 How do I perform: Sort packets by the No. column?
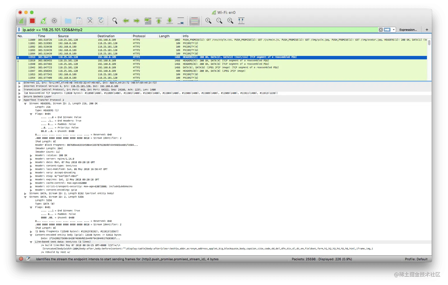pyautogui.click(x=27, y=36)
